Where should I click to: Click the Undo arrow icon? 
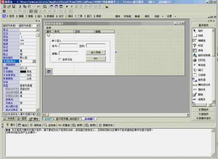pyautogui.click(x=39, y=7)
